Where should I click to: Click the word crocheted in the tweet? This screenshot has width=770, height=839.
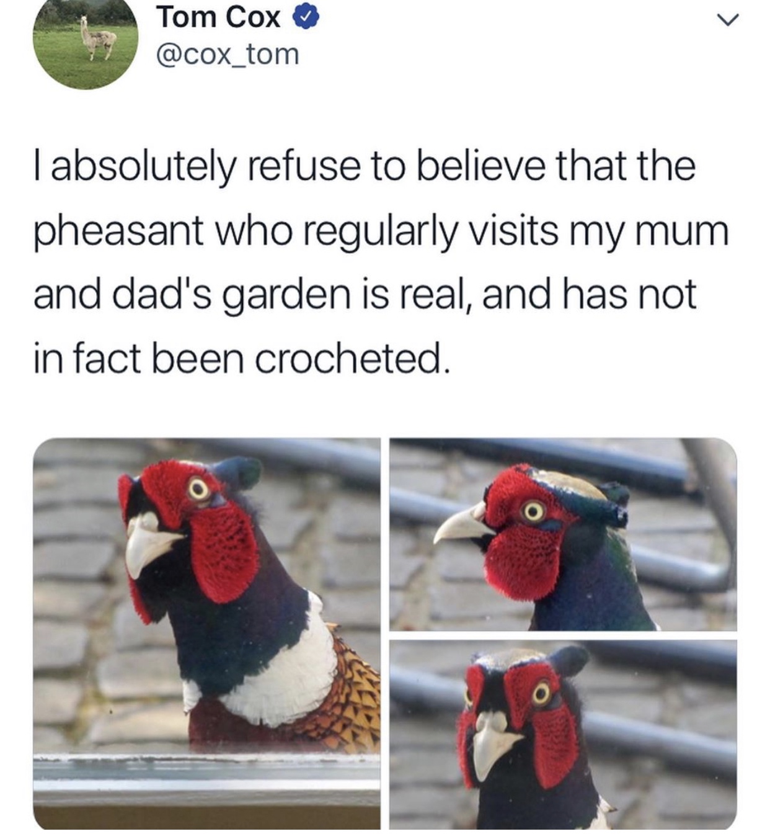tap(349, 359)
